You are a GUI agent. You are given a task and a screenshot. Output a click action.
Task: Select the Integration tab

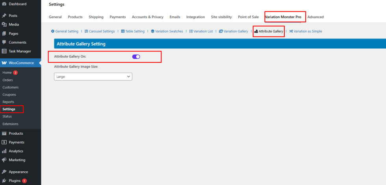coord(195,17)
